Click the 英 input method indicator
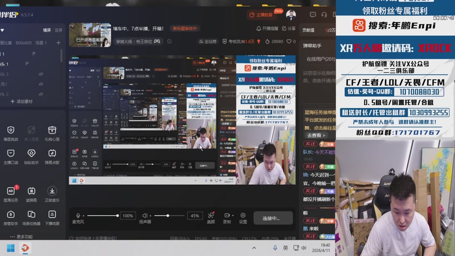This screenshot has width=455, height=256. (x=286, y=248)
